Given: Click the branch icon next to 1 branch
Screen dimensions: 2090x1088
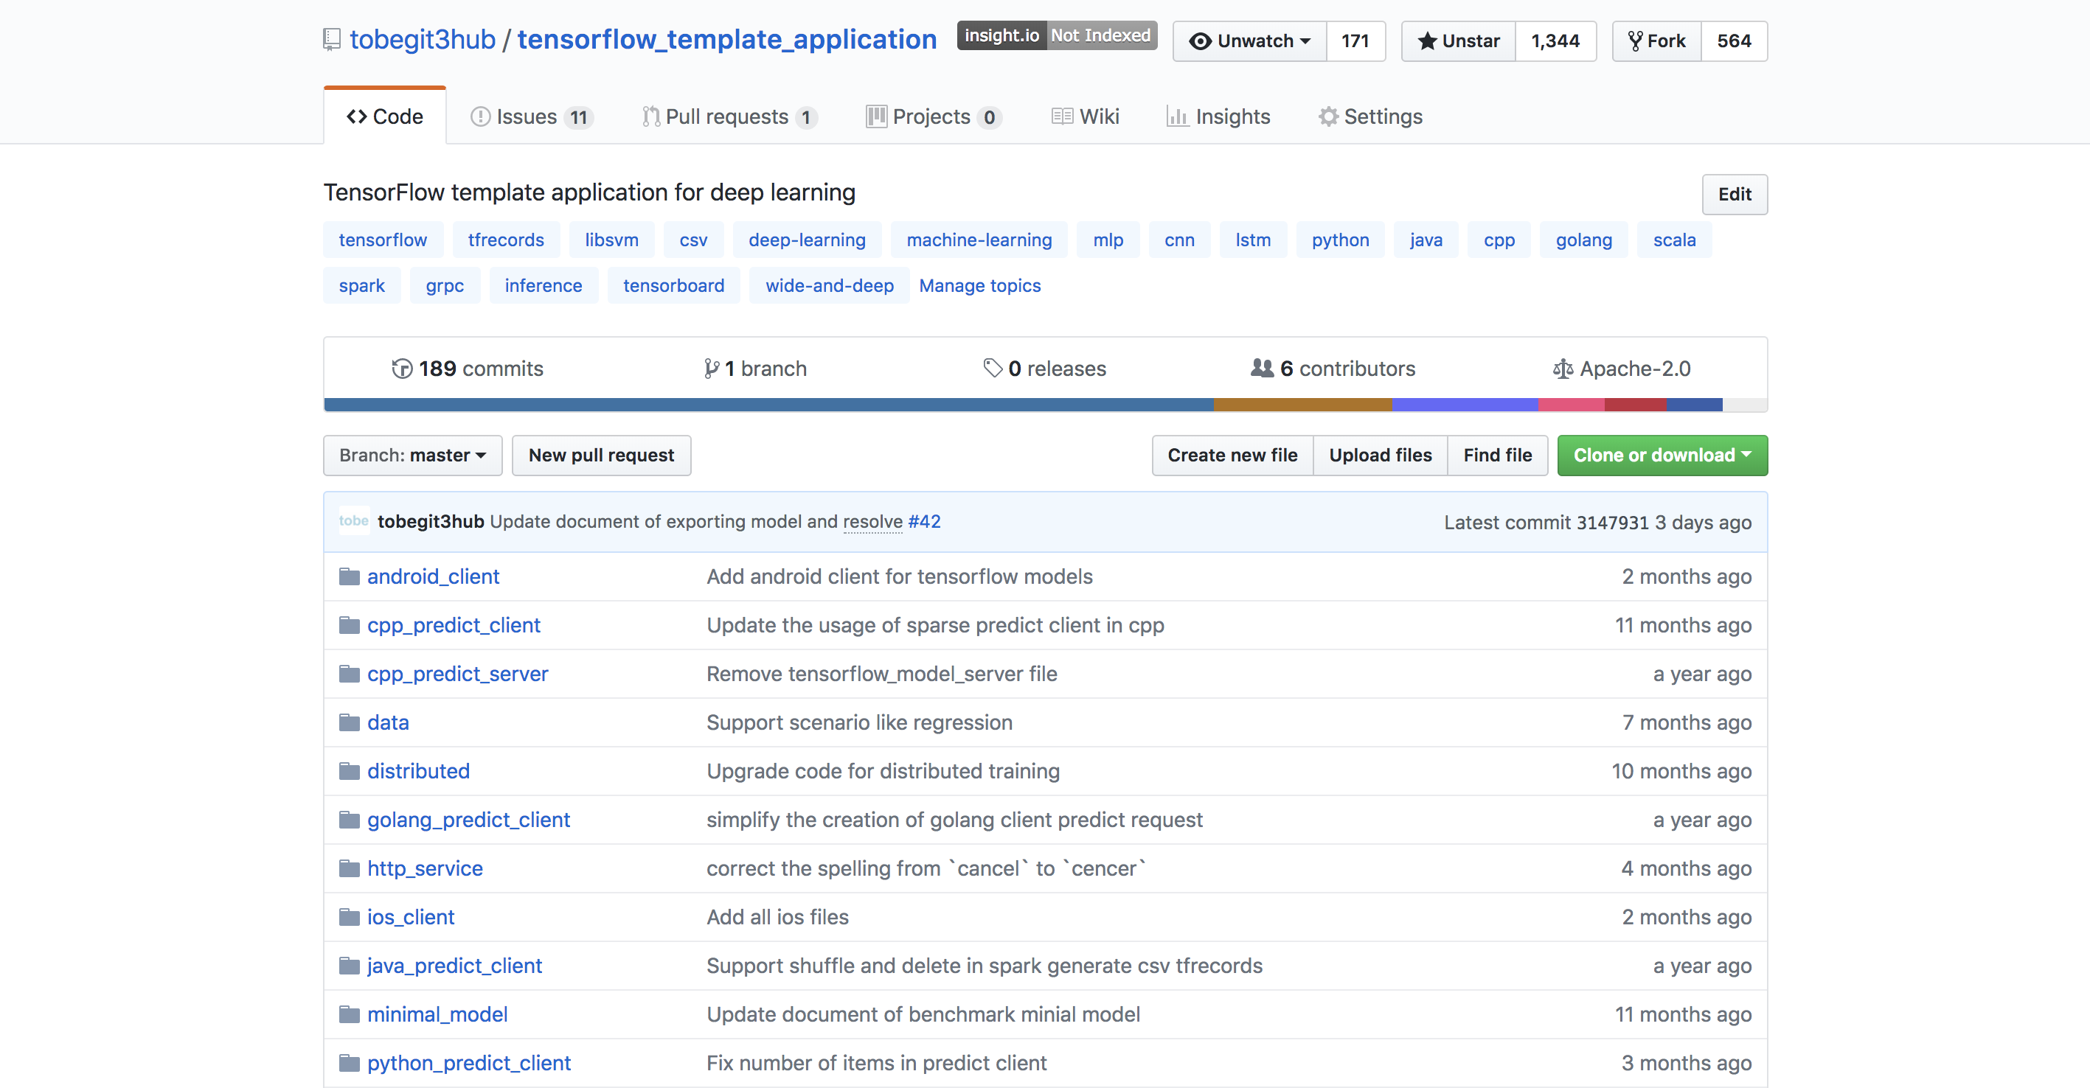Looking at the screenshot, I should click(712, 369).
